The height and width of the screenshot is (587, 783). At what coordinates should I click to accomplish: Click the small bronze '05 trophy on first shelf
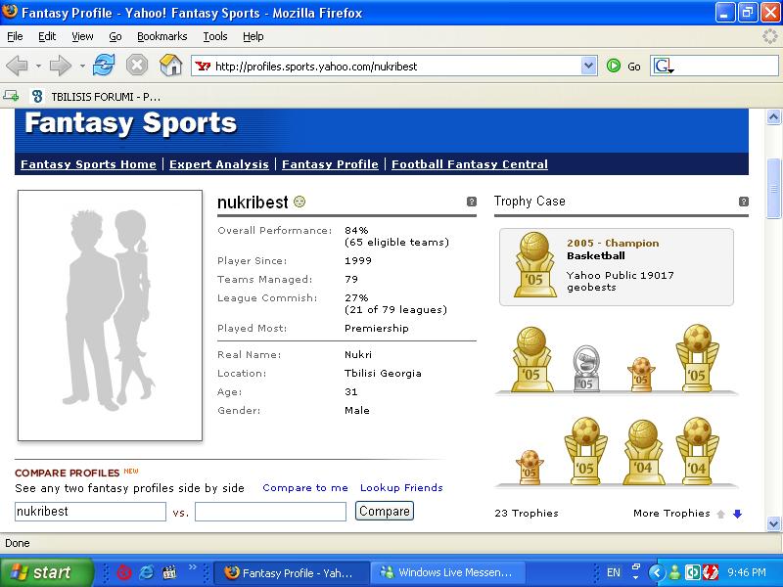[641, 375]
